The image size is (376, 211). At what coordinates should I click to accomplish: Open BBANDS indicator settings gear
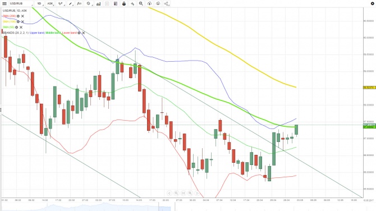79,33
